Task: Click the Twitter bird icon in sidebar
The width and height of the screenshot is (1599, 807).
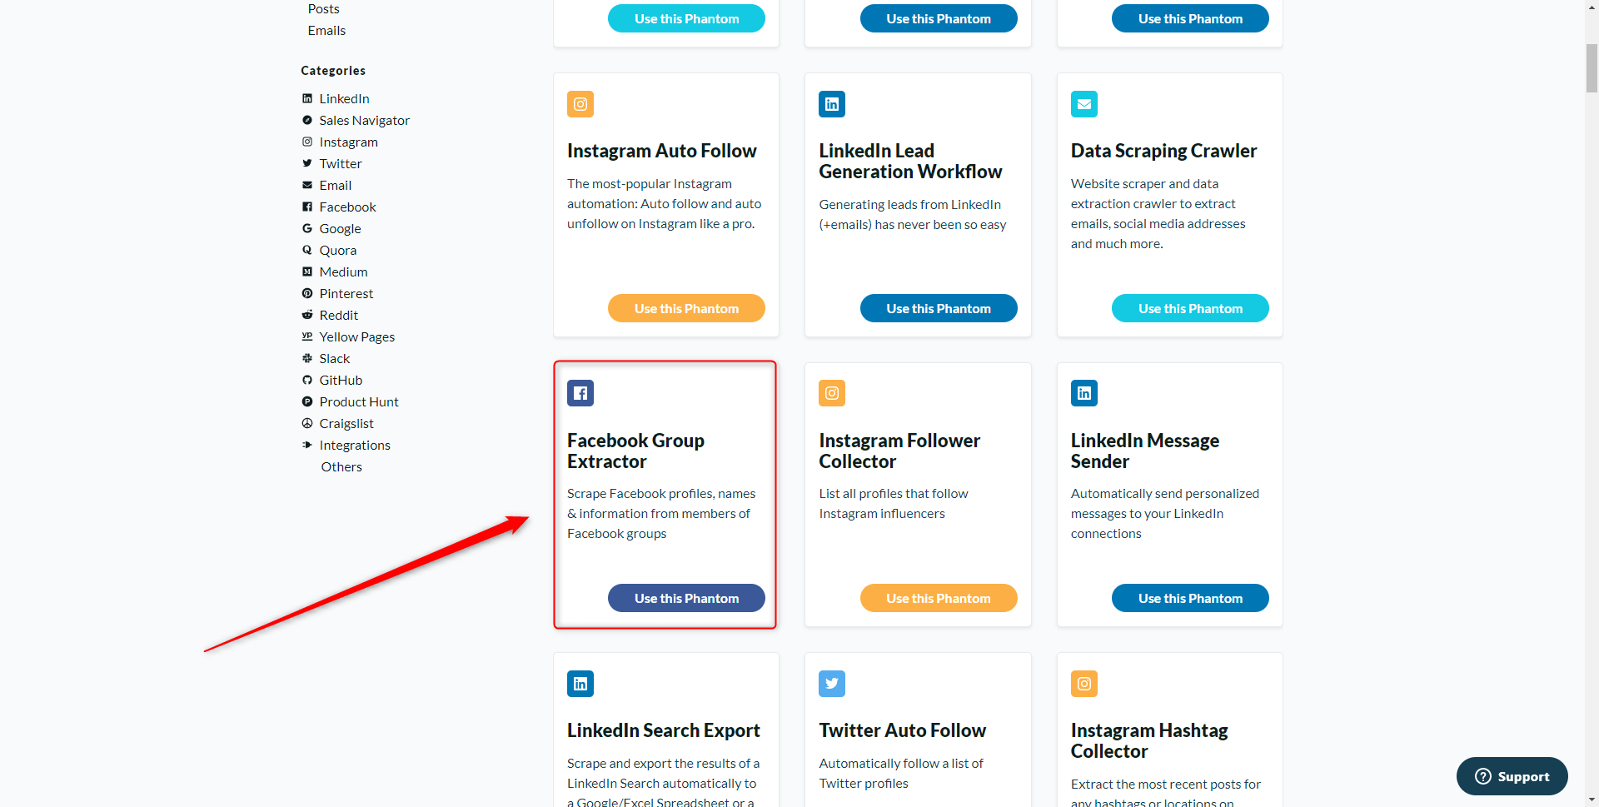Action: pos(307,163)
